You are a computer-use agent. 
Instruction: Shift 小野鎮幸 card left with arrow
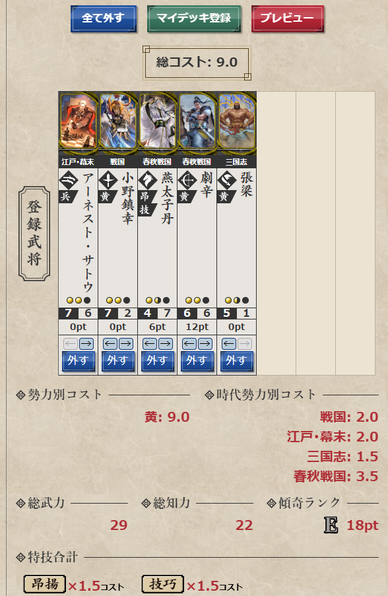(x=110, y=344)
